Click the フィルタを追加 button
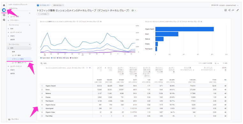This screenshot has width=243, height=124. [x=43, y=14]
